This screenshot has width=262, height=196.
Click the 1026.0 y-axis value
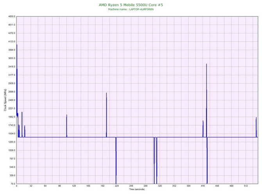click(x=12, y=150)
